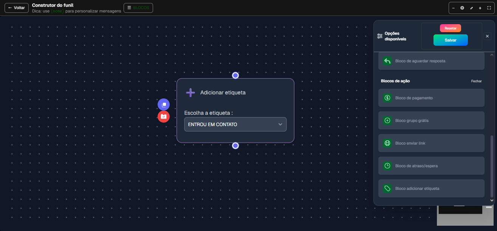Click the top connector handle of the block
The width and height of the screenshot is (497, 231).
pyautogui.click(x=235, y=75)
